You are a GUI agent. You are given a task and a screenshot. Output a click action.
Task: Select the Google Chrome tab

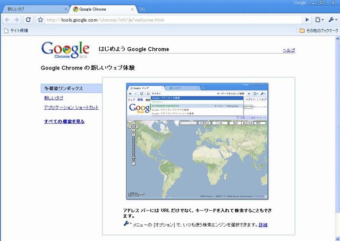click(103, 10)
